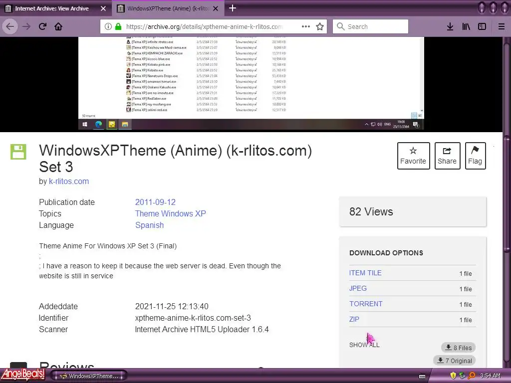Open the k-rlitos.com author link

point(69,182)
